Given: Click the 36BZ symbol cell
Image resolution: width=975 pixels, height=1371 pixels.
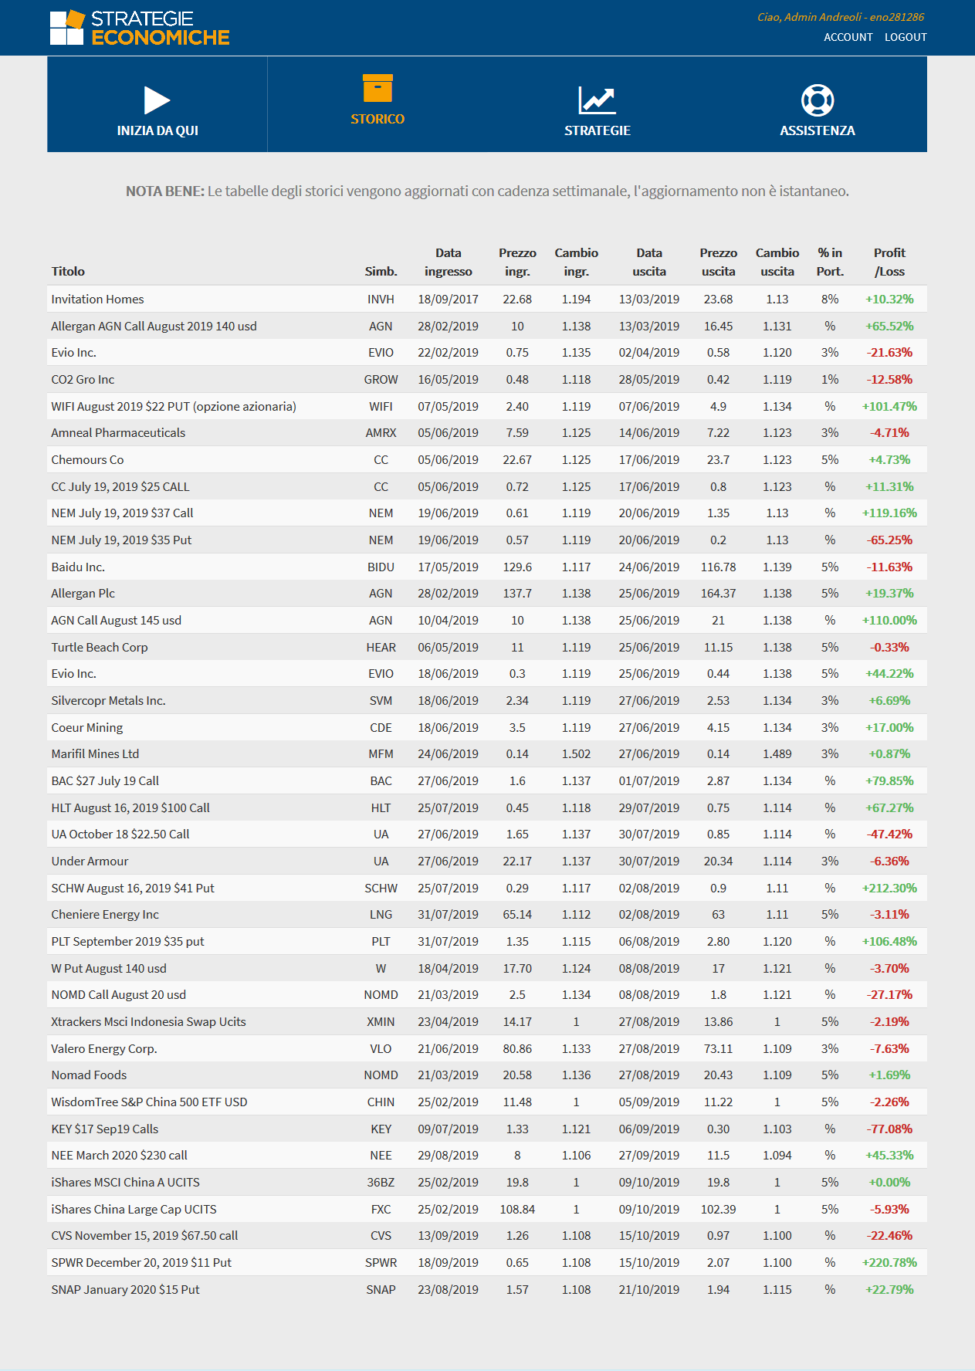Looking at the screenshot, I should click(381, 1182).
